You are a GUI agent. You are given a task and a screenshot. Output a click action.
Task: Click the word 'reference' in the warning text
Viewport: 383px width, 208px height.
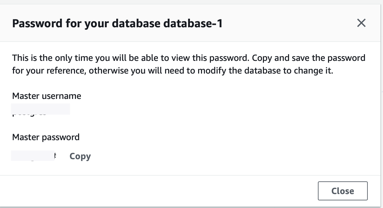[63, 71]
